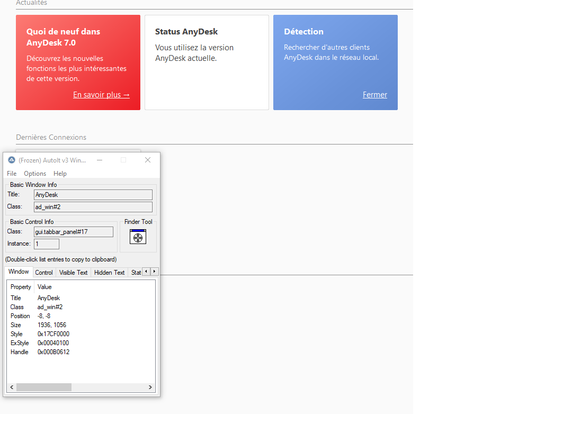
Task: Minimize the AutoIt Window Info window
Action: [x=99, y=160]
